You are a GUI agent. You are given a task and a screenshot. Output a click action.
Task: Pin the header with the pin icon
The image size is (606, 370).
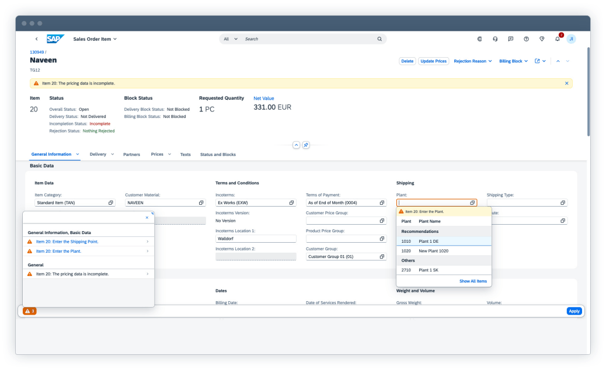click(306, 145)
